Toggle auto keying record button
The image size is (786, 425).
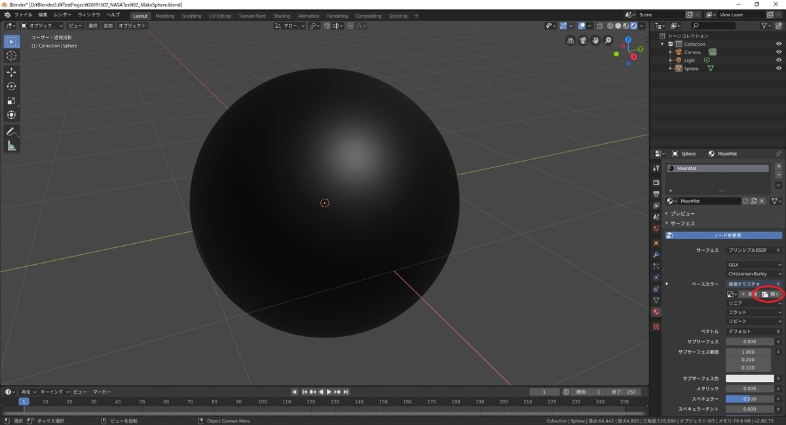coord(295,392)
